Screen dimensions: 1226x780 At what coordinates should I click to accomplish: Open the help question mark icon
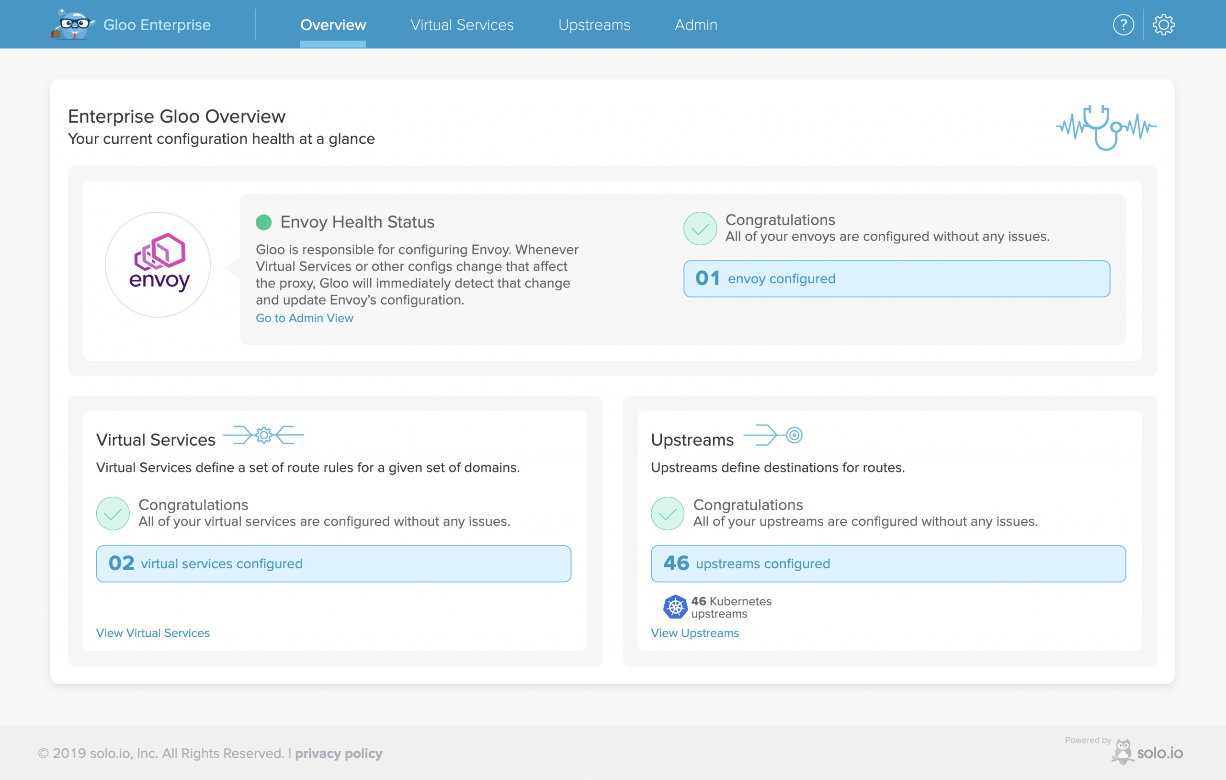(1123, 24)
